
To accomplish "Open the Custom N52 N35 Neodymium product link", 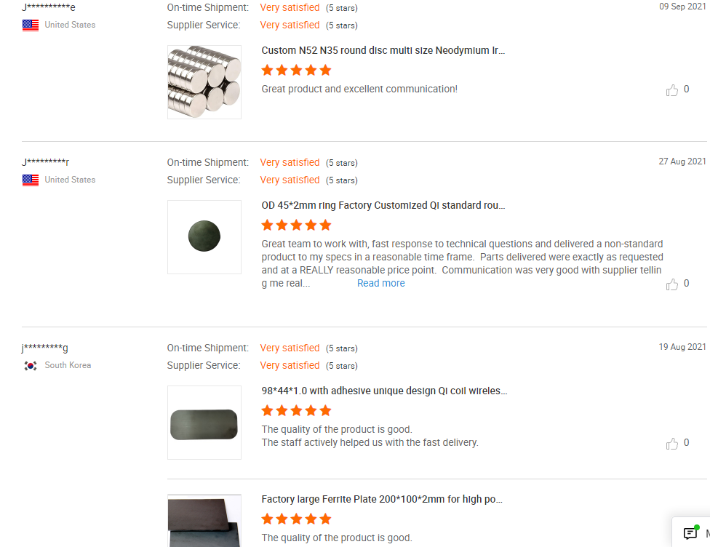I will [x=383, y=51].
